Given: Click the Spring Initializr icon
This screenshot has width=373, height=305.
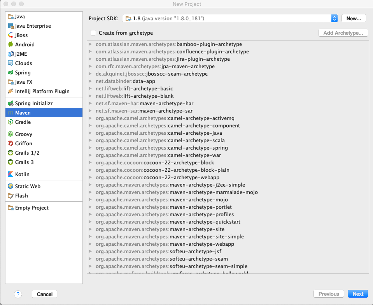Looking at the screenshot, I should click(x=11, y=103).
